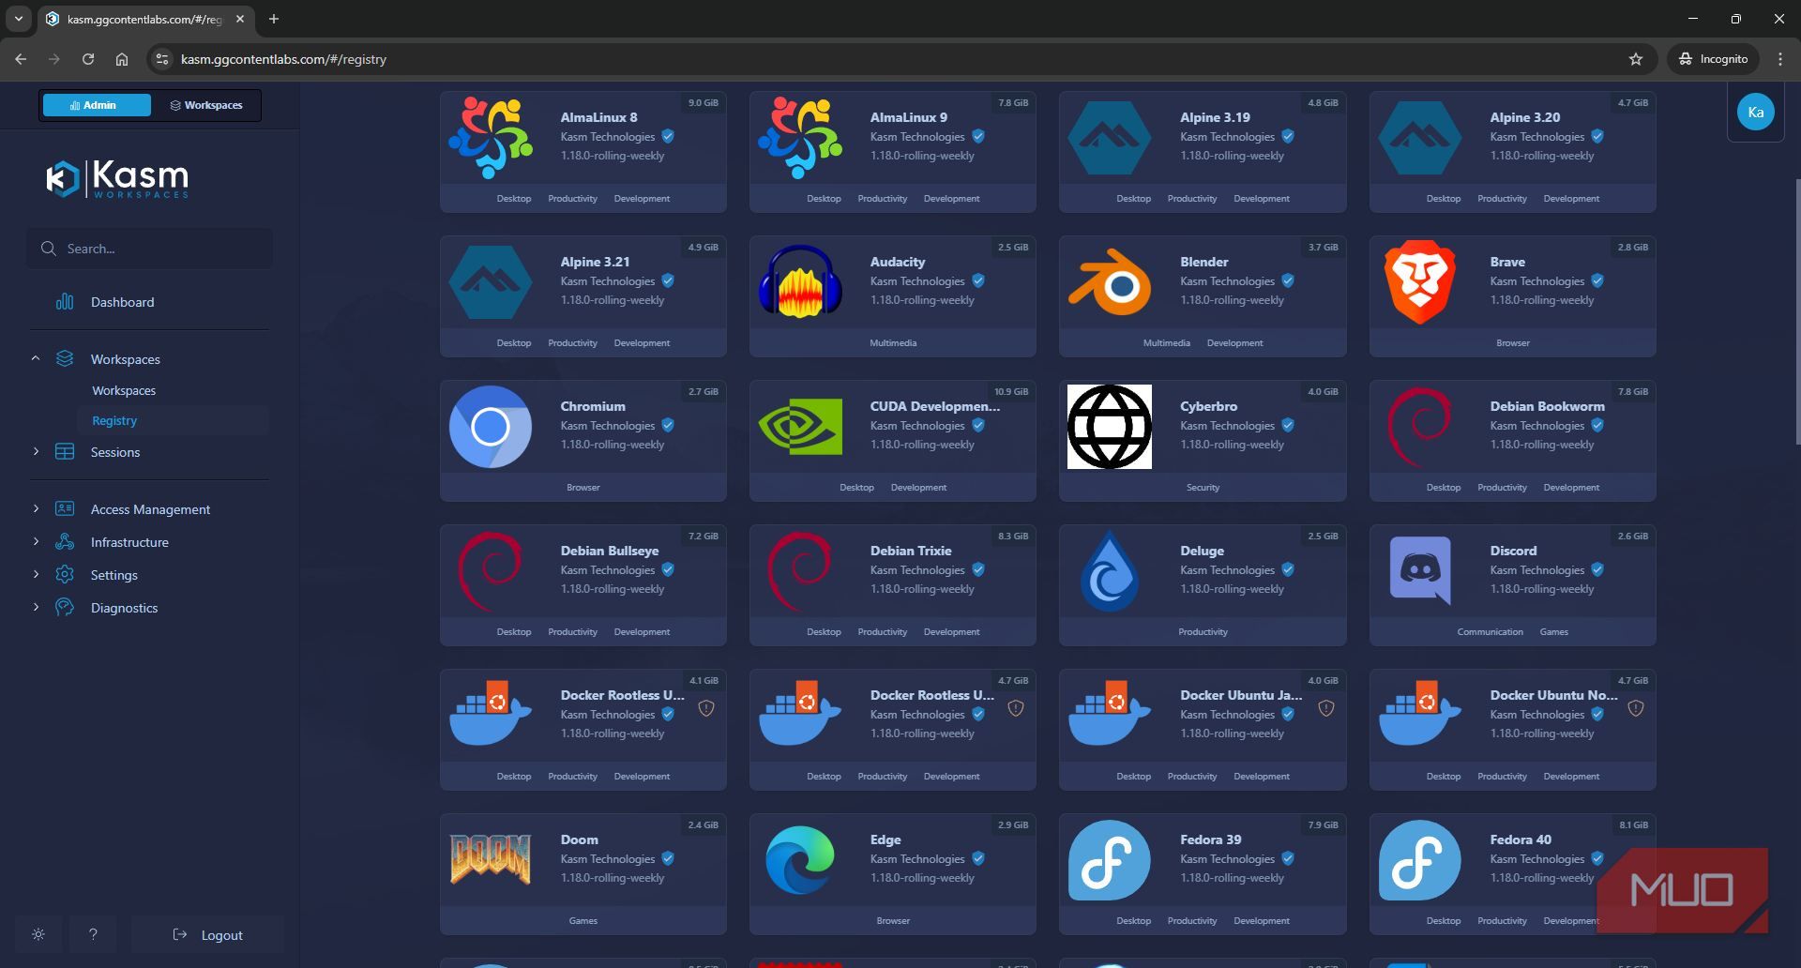1801x968 pixels.
Task: Switch to Workspaces user view toggle
Action: pos(206,105)
